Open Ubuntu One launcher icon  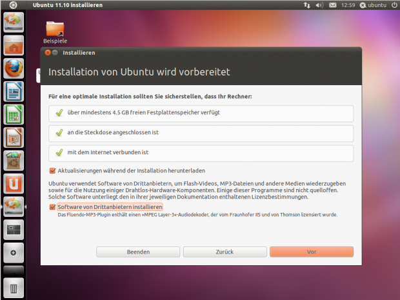coord(14,184)
